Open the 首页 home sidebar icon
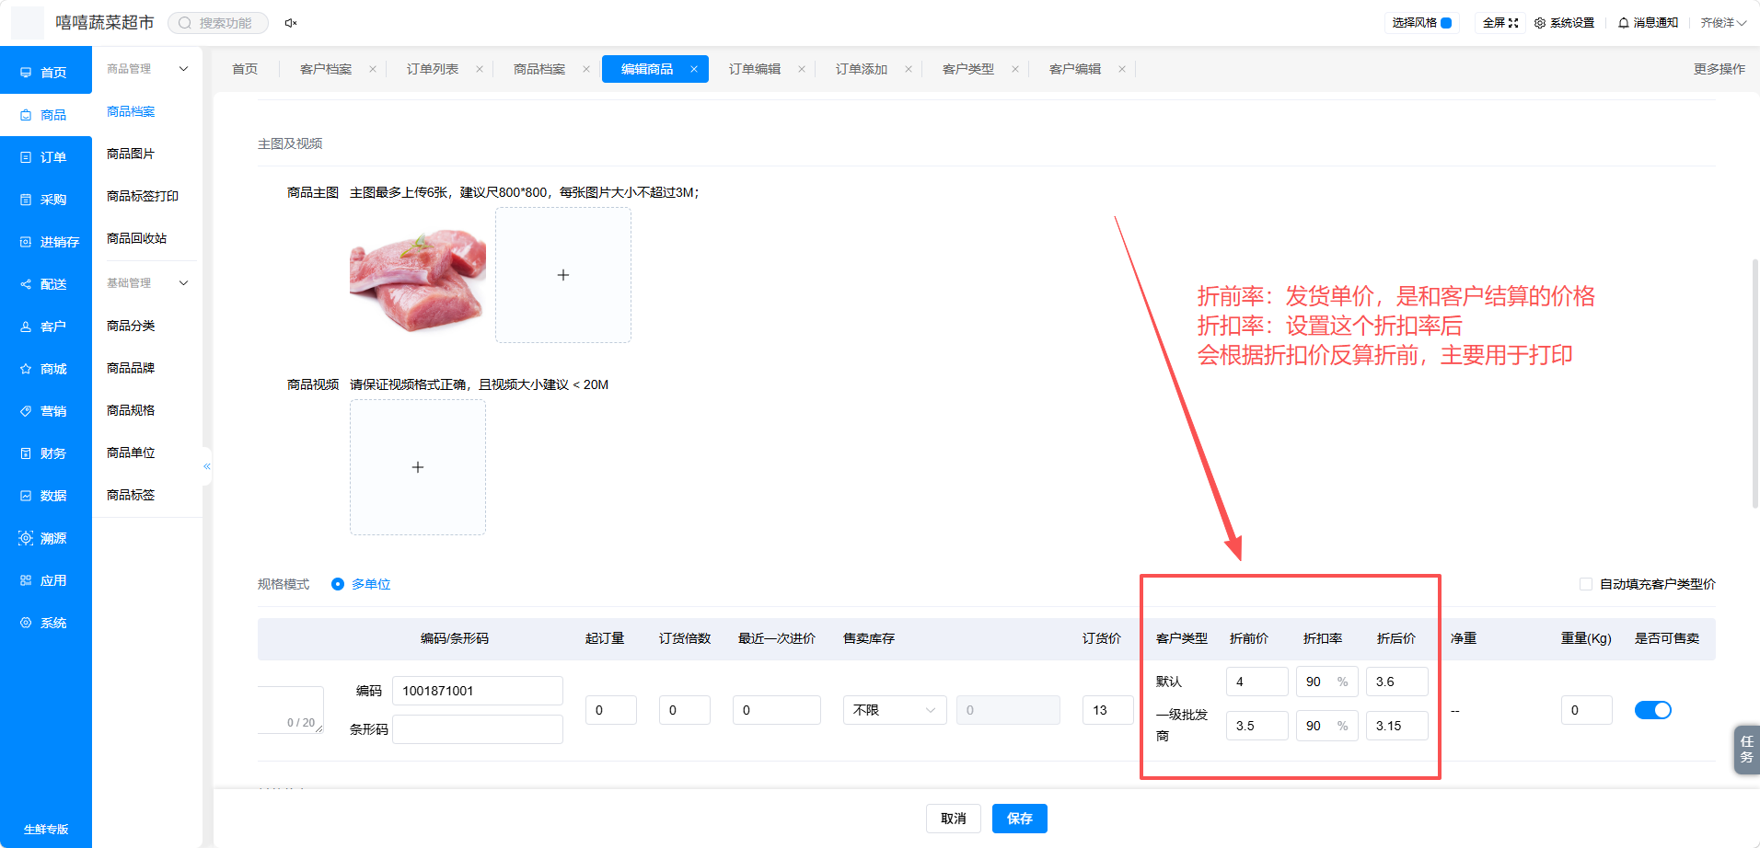Viewport: 1760px width, 848px height. tap(26, 73)
